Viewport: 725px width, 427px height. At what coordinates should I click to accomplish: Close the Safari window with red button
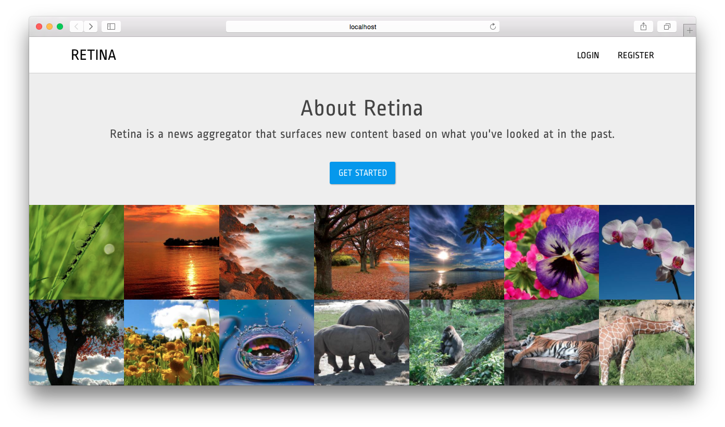click(39, 27)
